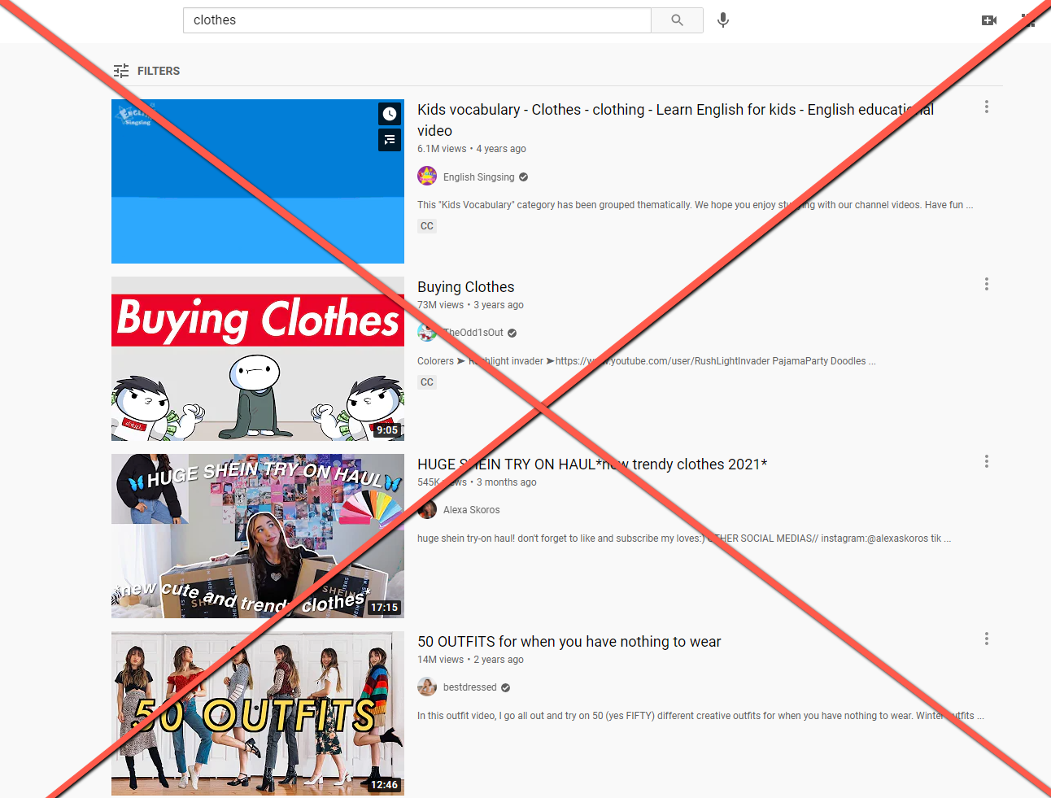Go to TheOdd1sOut channel name
The height and width of the screenshot is (798, 1051).
(473, 333)
